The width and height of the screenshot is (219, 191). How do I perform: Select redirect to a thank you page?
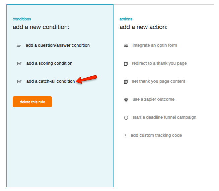coord(159,63)
